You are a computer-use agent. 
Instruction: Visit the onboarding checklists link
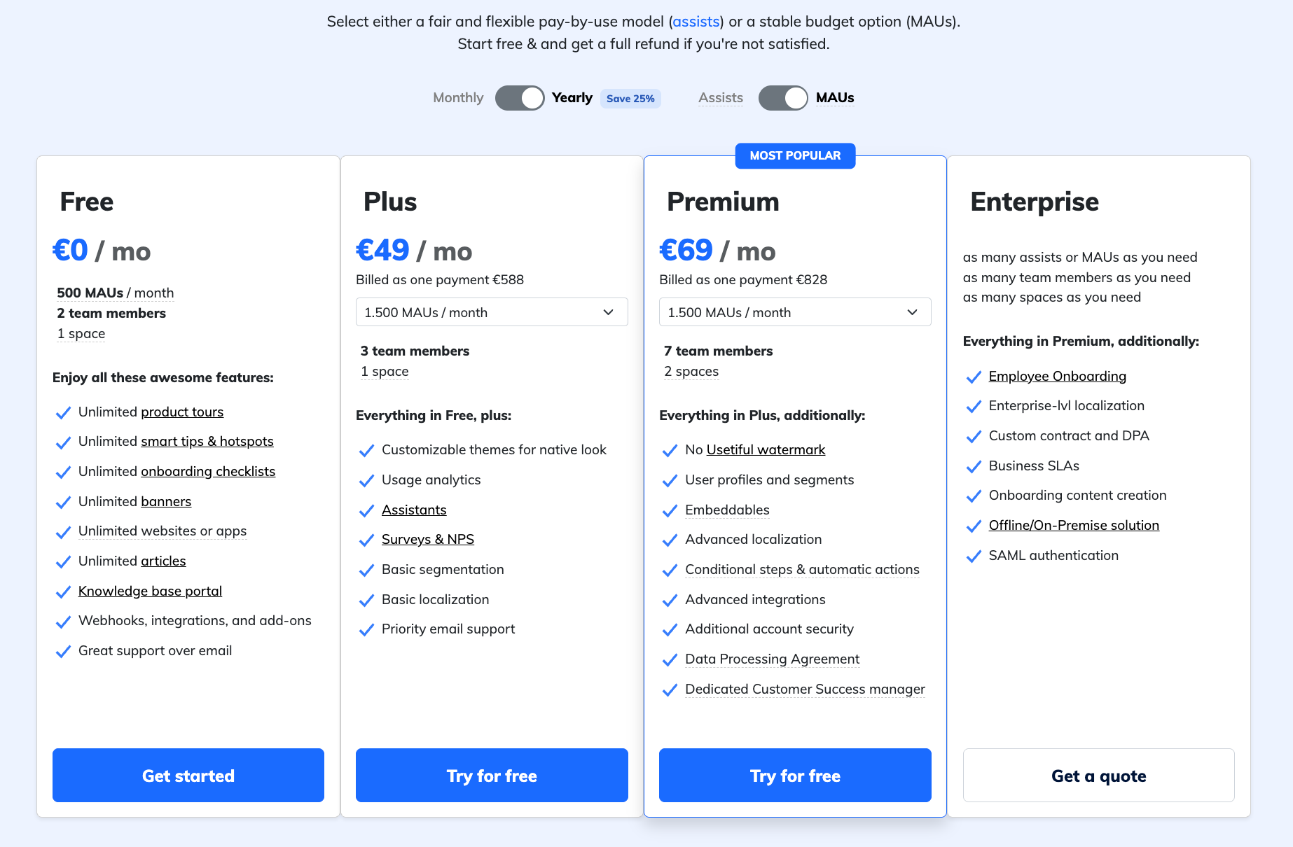pyautogui.click(x=208, y=472)
